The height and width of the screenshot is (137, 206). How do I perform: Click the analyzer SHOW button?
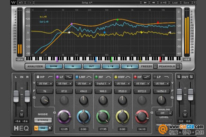54,66
